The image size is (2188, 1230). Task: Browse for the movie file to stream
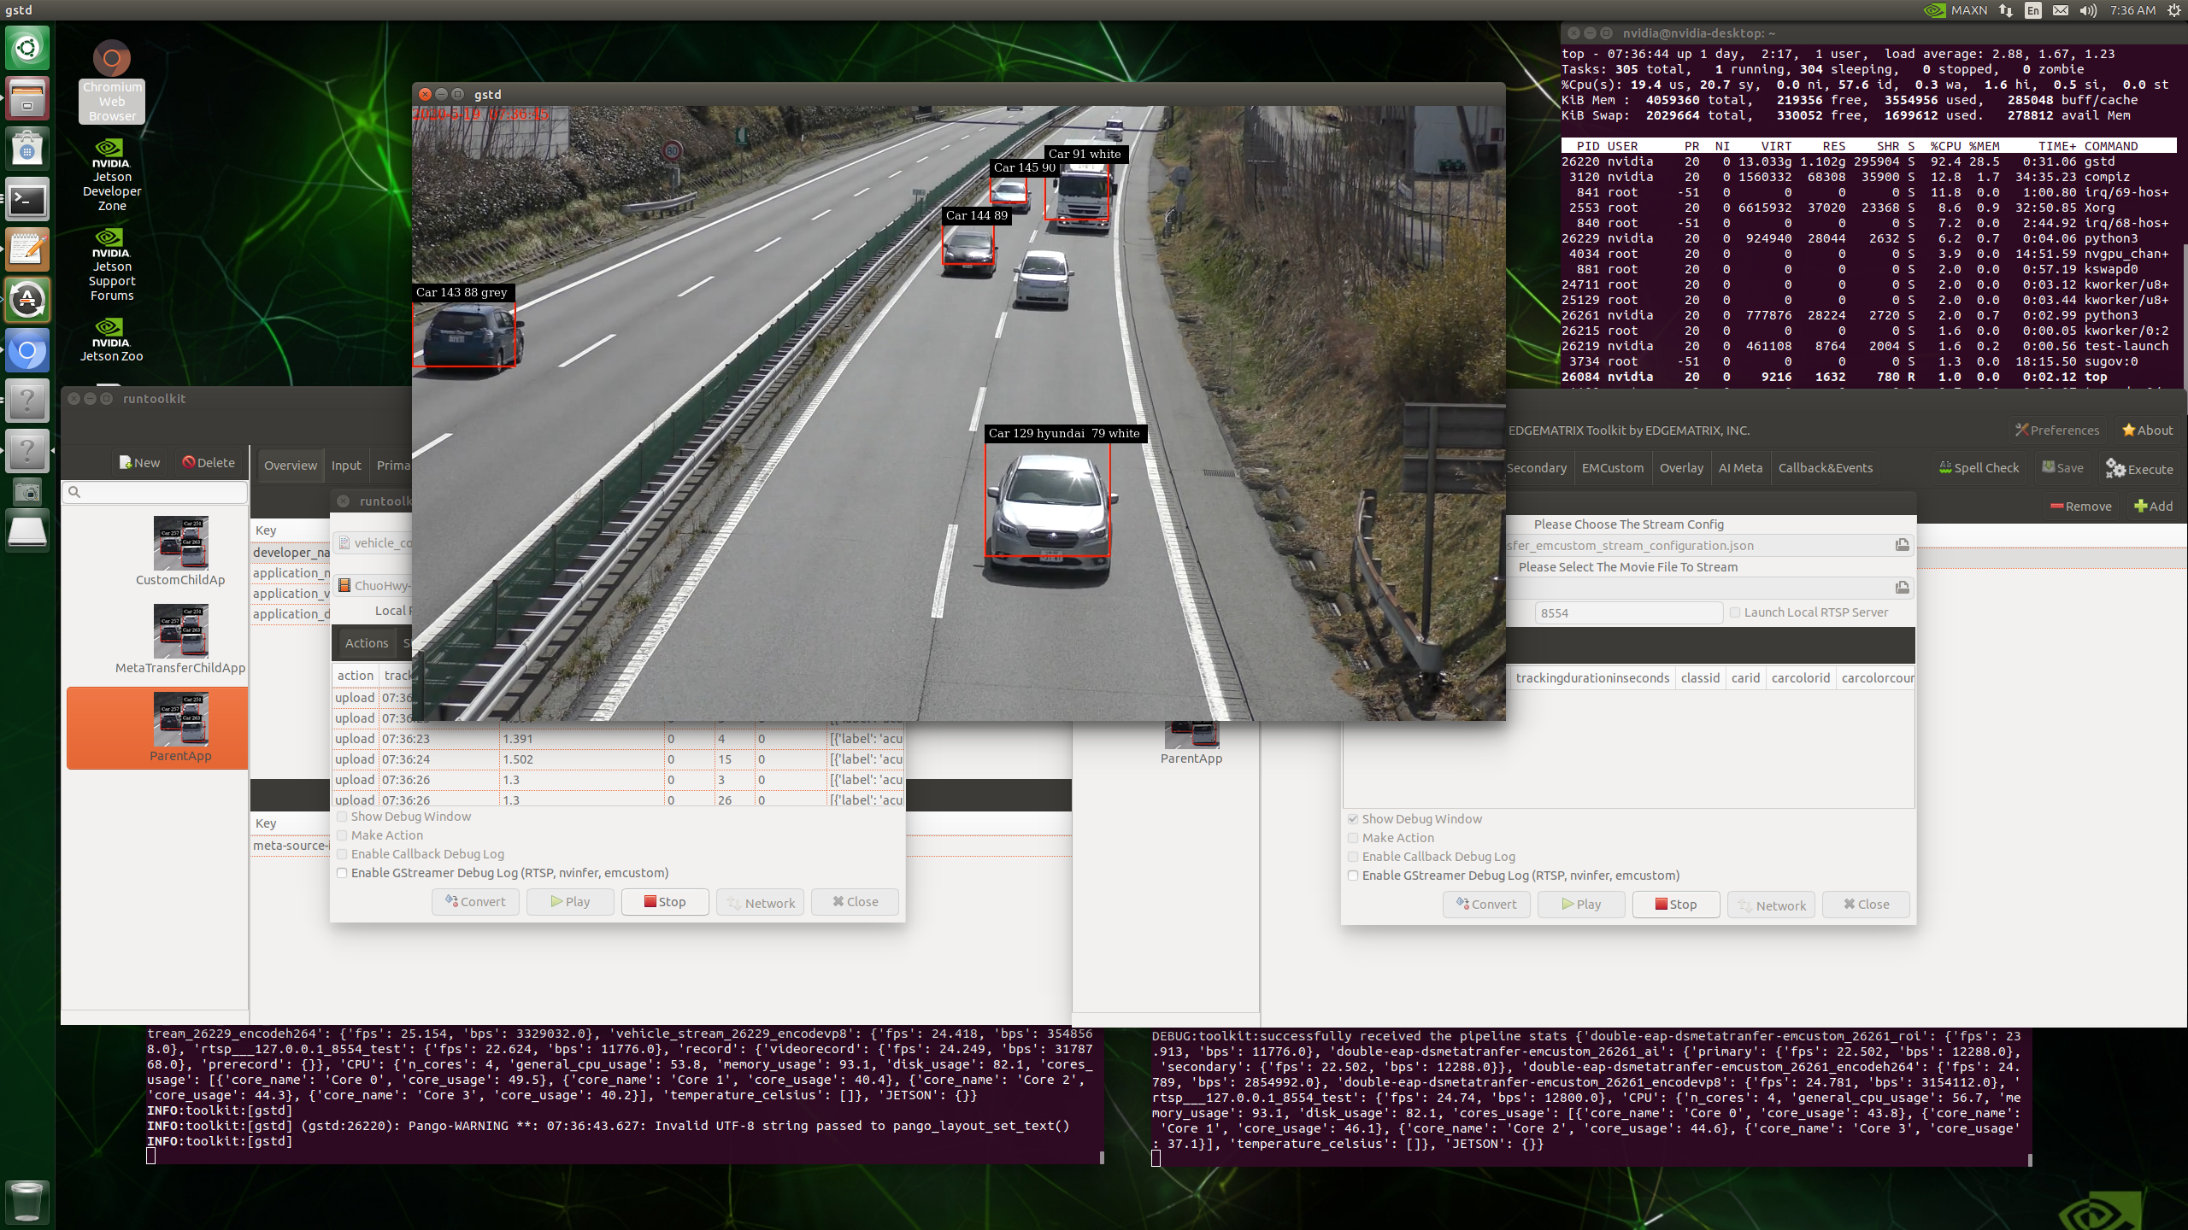click(1902, 588)
